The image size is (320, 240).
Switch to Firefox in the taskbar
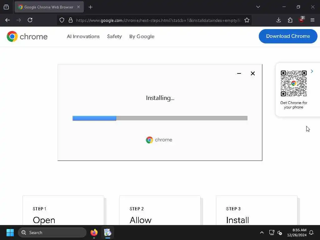click(x=94, y=232)
